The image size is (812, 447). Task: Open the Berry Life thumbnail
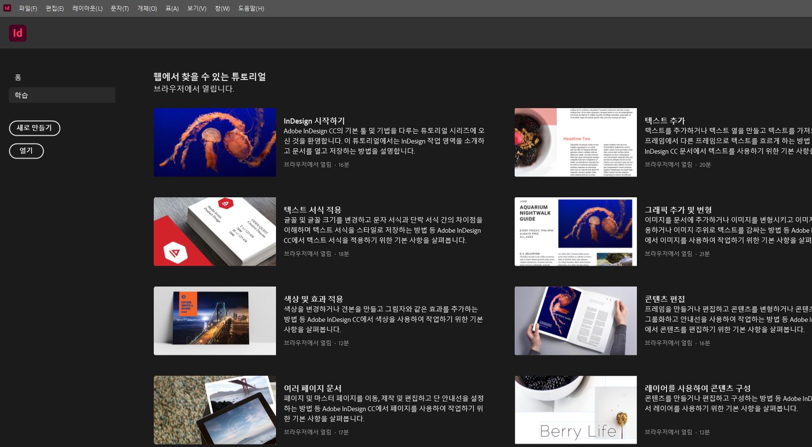pyautogui.click(x=576, y=410)
